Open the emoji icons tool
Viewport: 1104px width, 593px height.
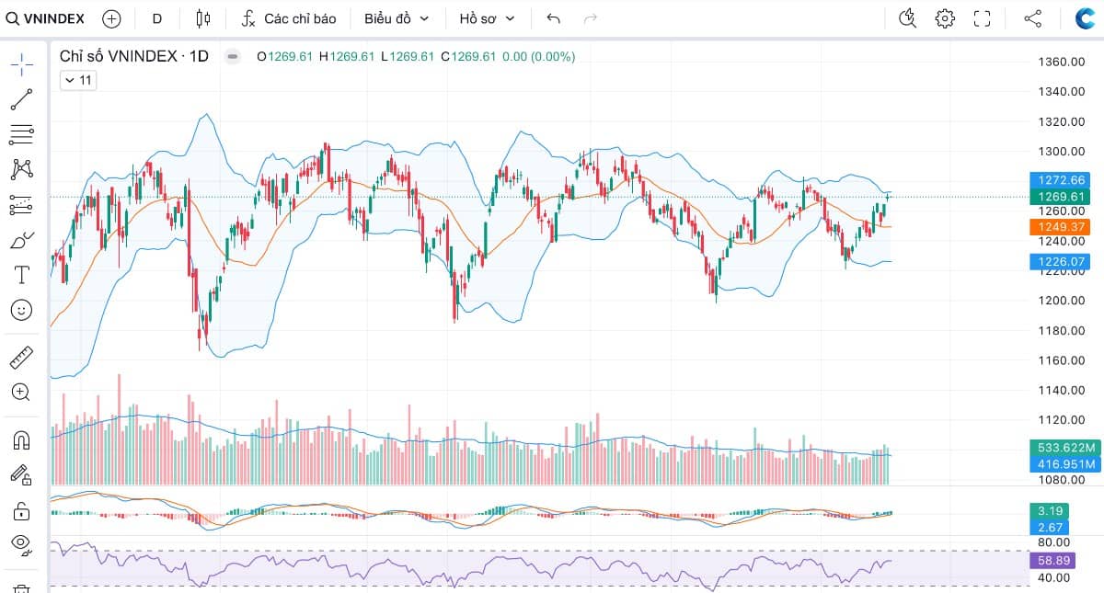pyautogui.click(x=21, y=310)
